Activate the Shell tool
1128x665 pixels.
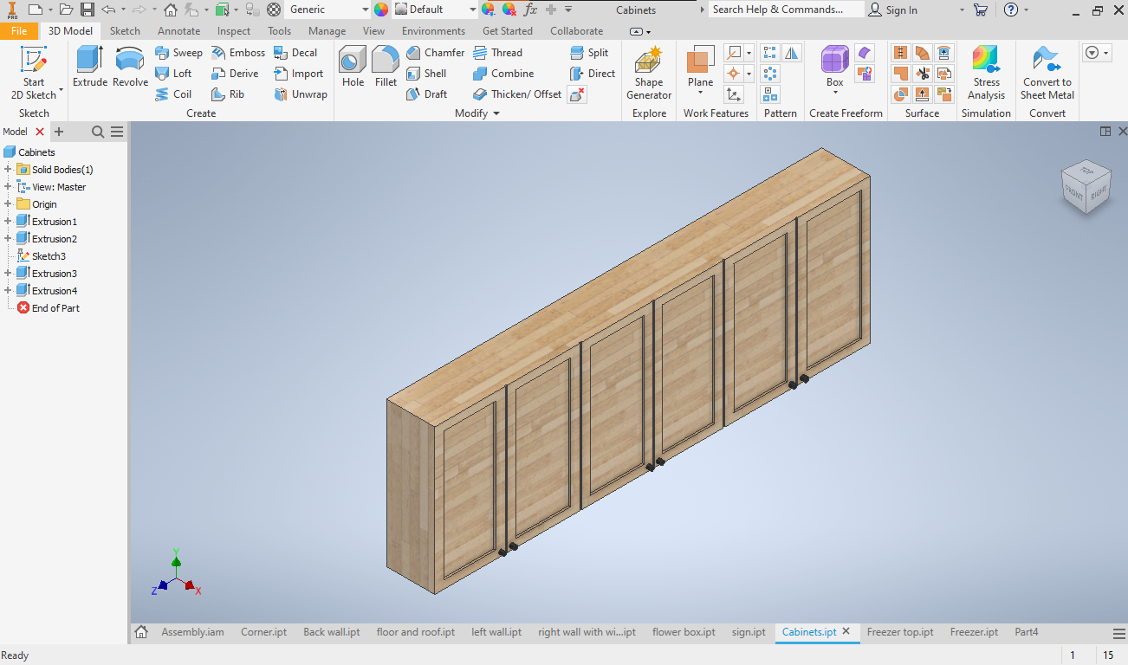click(x=426, y=74)
